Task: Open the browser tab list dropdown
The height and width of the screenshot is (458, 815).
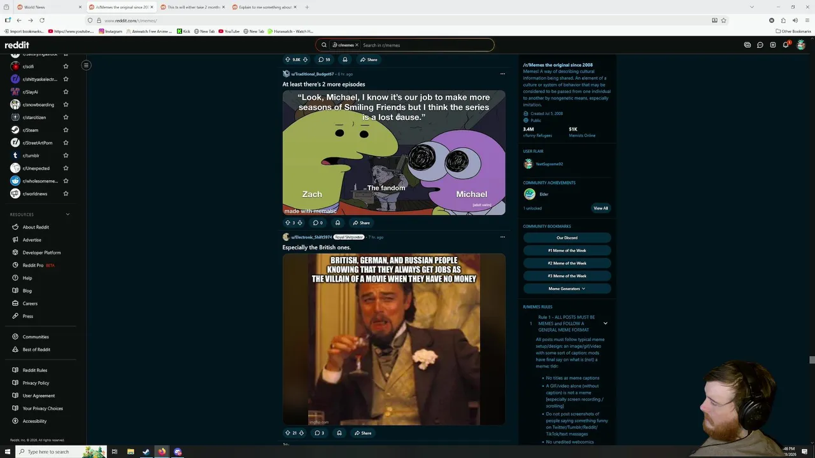Action: pyautogui.click(x=752, y=7)
